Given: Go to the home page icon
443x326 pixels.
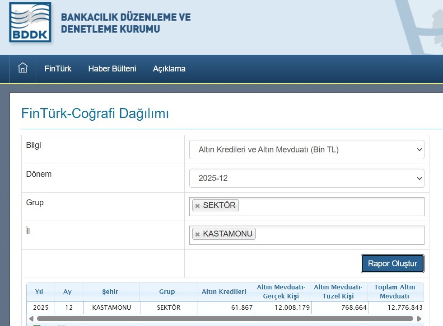Looking at the screenshot, I should tap(23, 68).
